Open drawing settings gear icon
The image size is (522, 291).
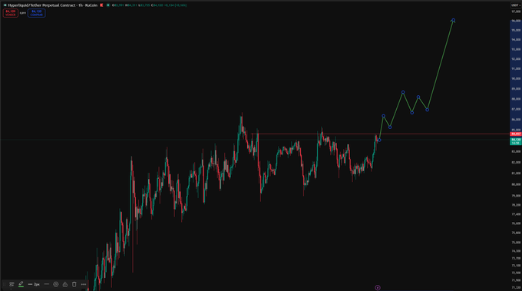(x=56, y=284)
